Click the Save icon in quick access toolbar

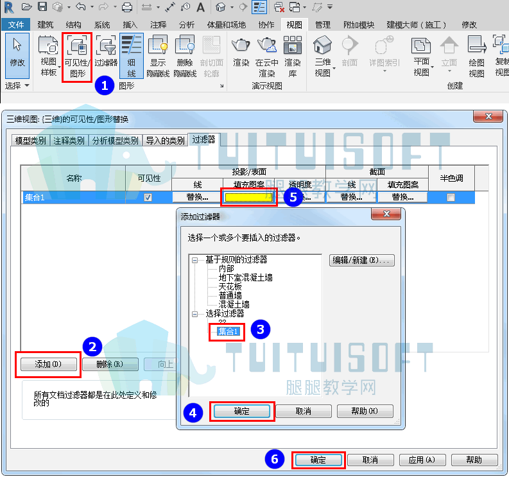[42, 7]
